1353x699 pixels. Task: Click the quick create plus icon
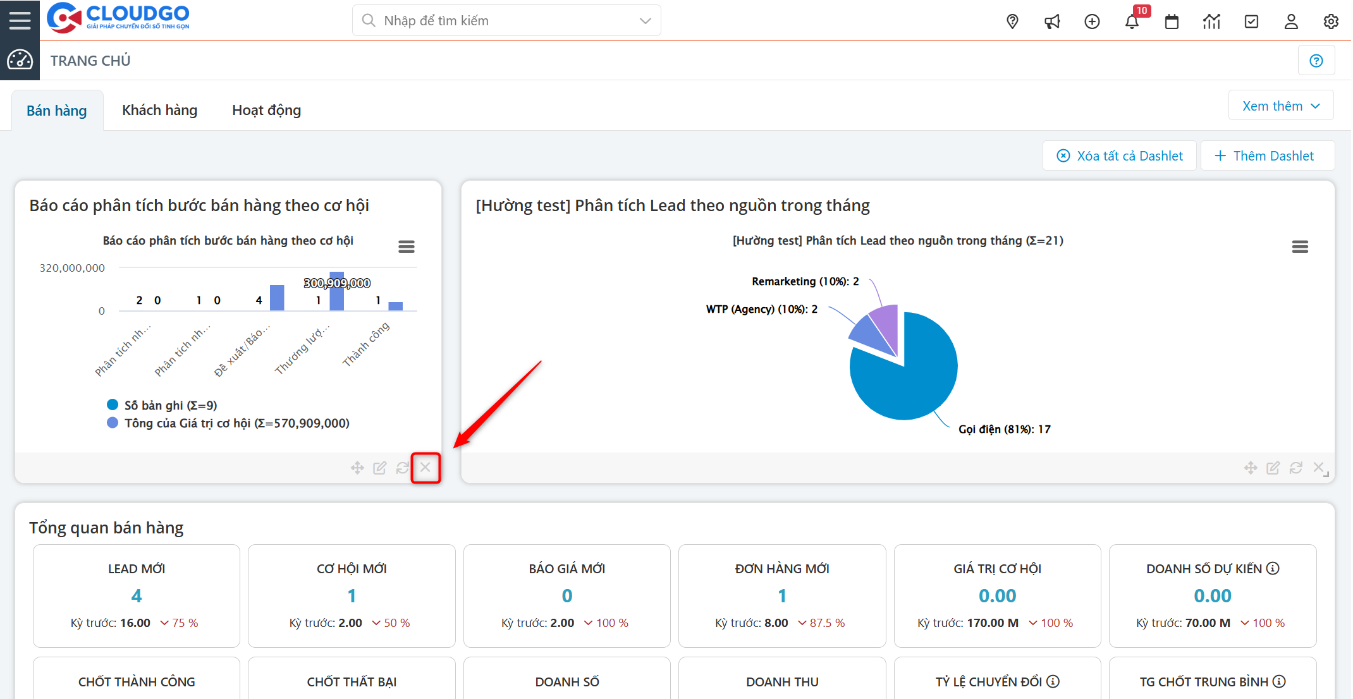pyautogui.click(x=1092, y=21)
